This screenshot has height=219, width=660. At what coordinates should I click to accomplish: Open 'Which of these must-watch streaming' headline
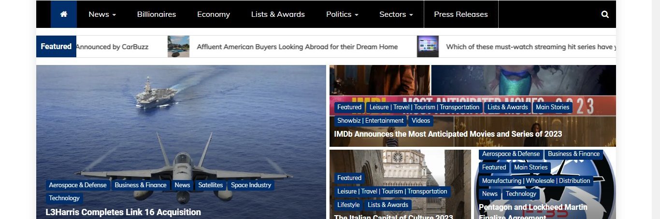531,47
